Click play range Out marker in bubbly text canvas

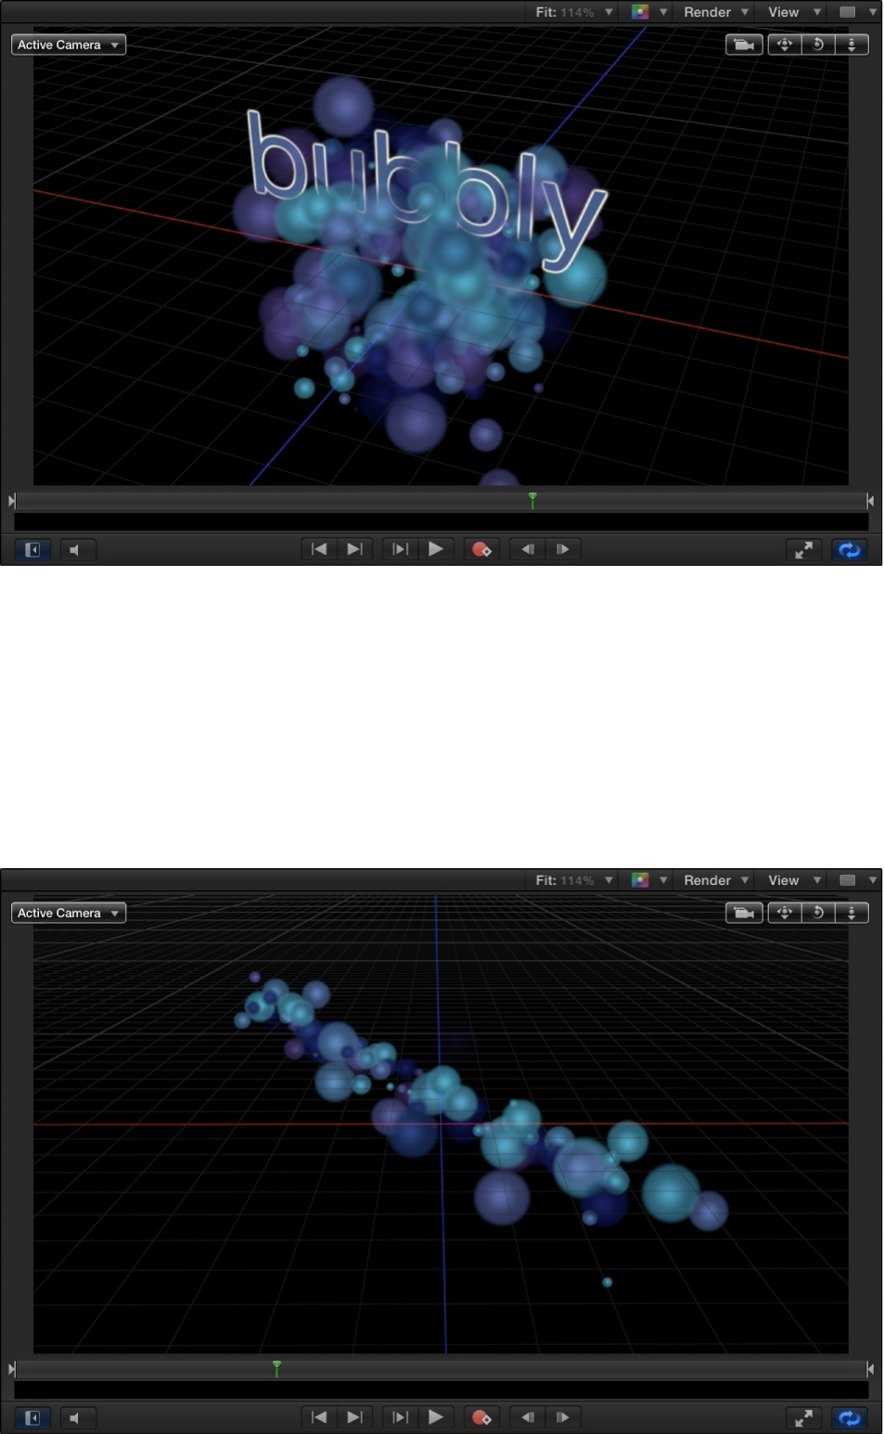tap(870, 501)
